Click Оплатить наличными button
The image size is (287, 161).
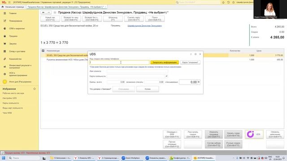tap(275, 134)
